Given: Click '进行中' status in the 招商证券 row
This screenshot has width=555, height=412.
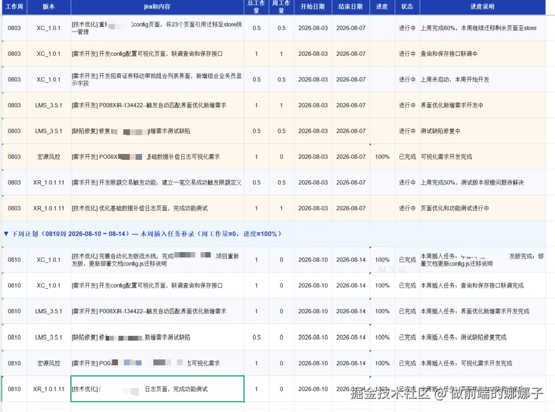Looking at the screenshot, I should pos(407,79).
